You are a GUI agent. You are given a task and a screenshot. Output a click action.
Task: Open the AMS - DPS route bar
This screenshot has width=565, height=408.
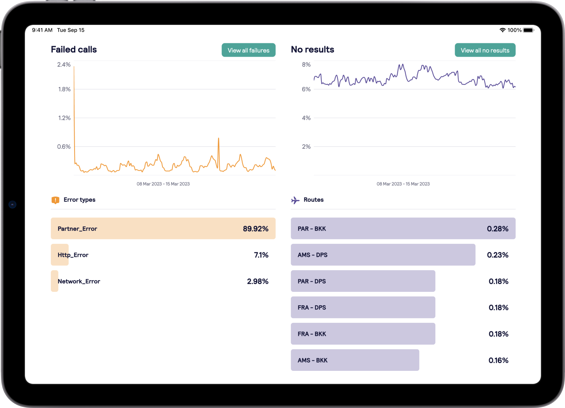[383, 255]
